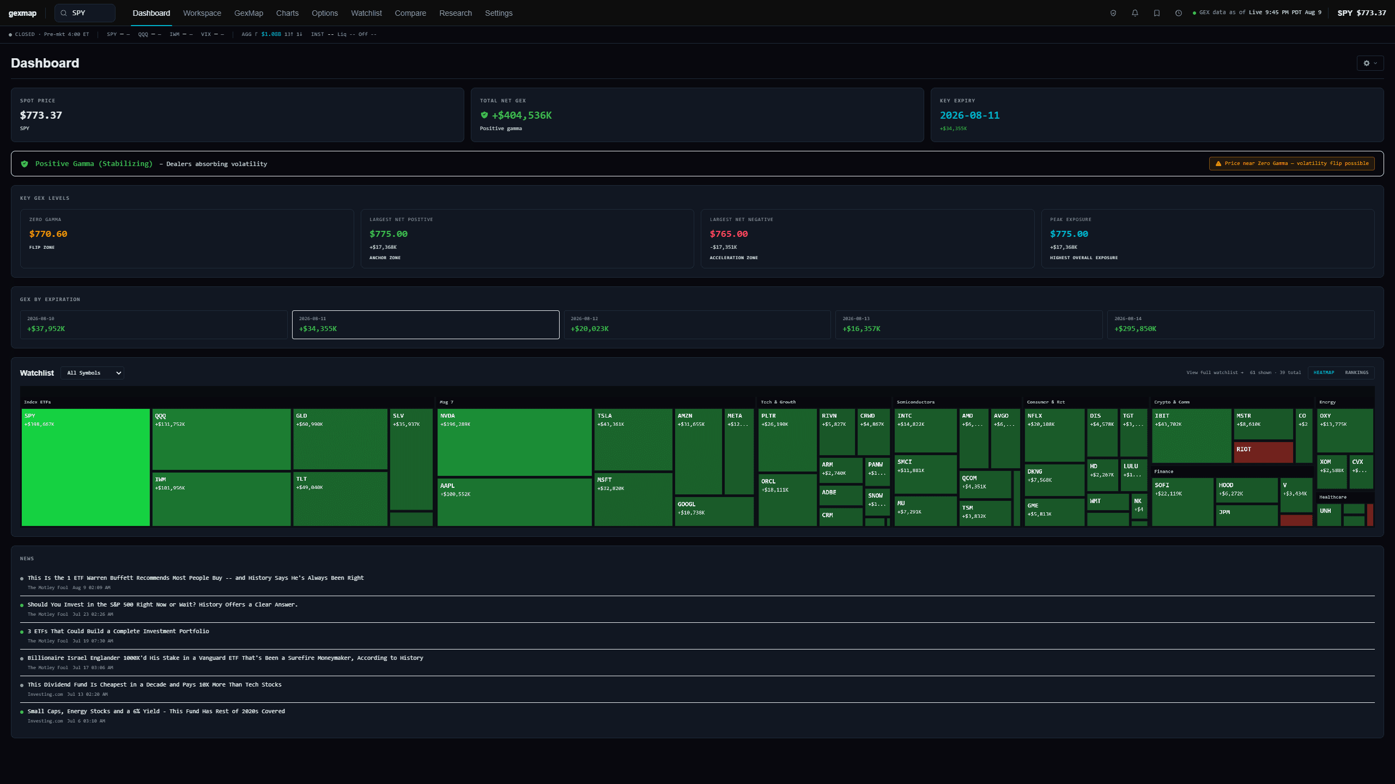Click the SPY symbol search field
Viewport: 1395px width, 784px height.
pyautogui.click(x=85, y=13)
